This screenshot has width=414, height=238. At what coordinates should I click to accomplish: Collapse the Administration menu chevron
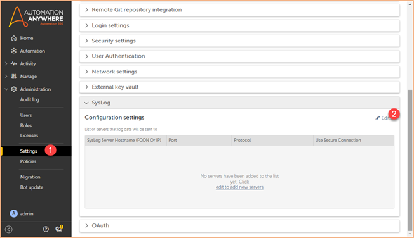(x=6, y=89)
